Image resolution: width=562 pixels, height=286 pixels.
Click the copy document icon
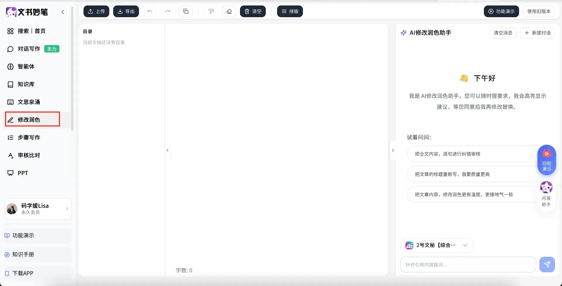click(186, 11)
